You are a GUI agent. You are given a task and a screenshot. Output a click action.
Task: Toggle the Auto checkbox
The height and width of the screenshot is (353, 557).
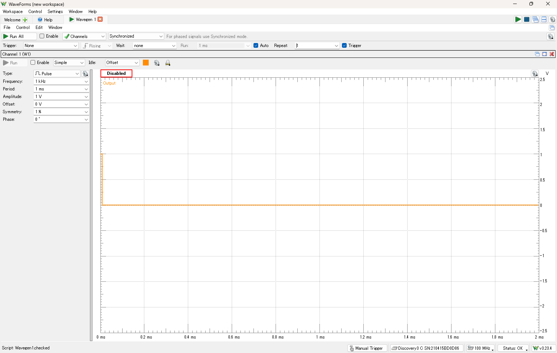[x=256, y=46]
